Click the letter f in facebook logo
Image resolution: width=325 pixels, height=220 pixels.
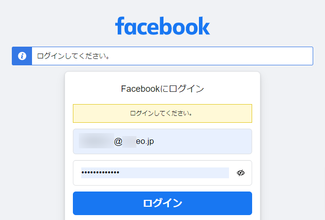pos(120,26)
